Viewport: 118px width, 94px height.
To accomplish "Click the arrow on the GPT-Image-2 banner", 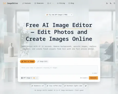I will 72,15.
